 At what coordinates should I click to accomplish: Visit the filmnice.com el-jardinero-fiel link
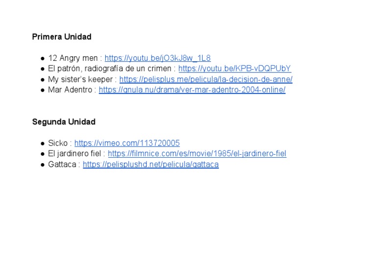pos(197,153)
